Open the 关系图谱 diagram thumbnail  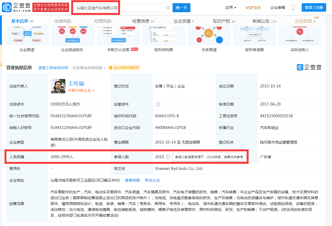[209, 36]
